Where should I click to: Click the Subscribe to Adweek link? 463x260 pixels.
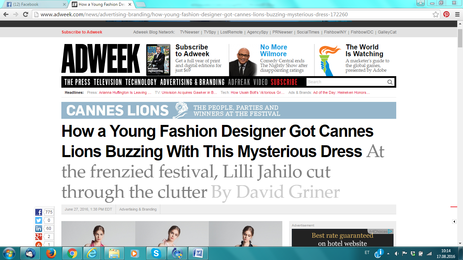coord(82,32)
